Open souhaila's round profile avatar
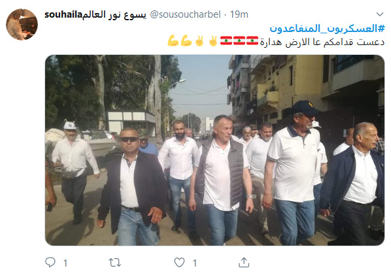391x277 pixels. [x=22, y=24]
